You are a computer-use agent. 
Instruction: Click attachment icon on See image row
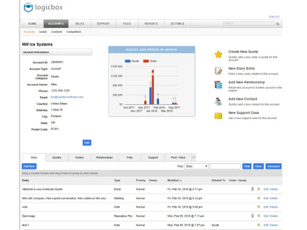pyautogui.click(x=252, y=216)
